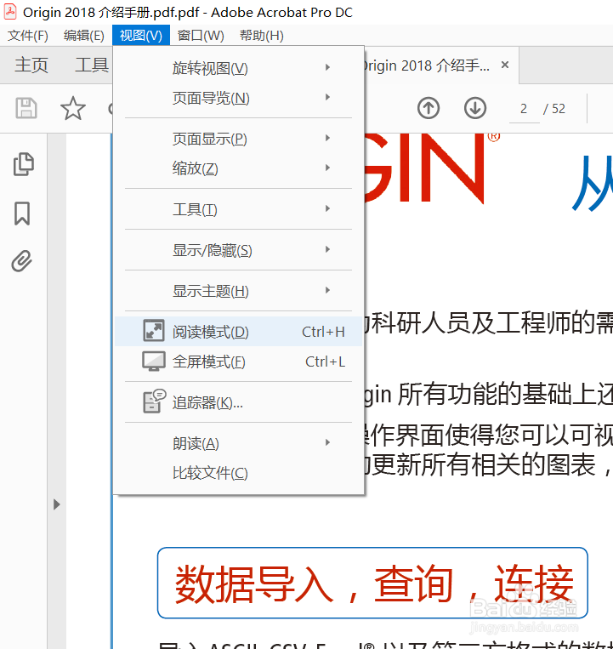613x649 pixels.
Task: Click the 数据导入，查询，连接 heading box
Action: coord(372,583)
